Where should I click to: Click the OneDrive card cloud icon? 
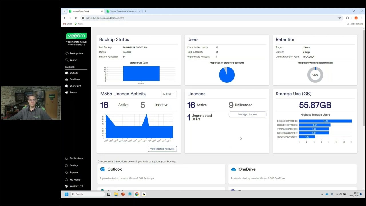pyautogui.click(x=234, y=169)
